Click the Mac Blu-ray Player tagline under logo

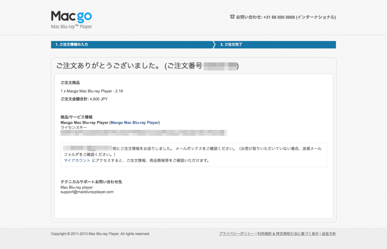(x=71, y=26)
